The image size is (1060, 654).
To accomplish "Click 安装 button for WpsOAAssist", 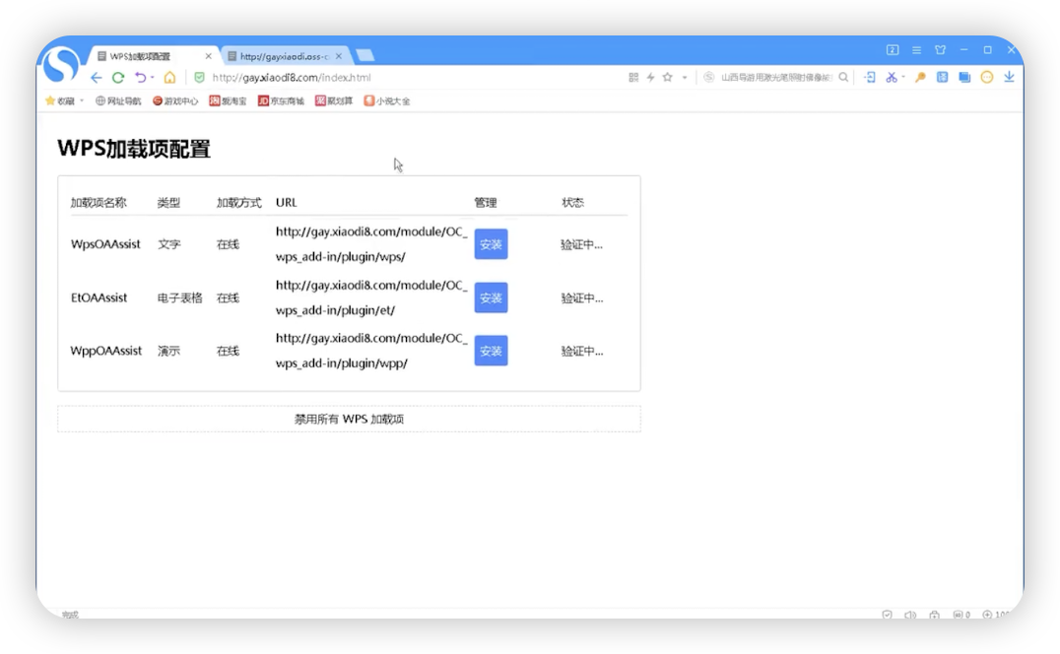I will click(x=491, y=244).
